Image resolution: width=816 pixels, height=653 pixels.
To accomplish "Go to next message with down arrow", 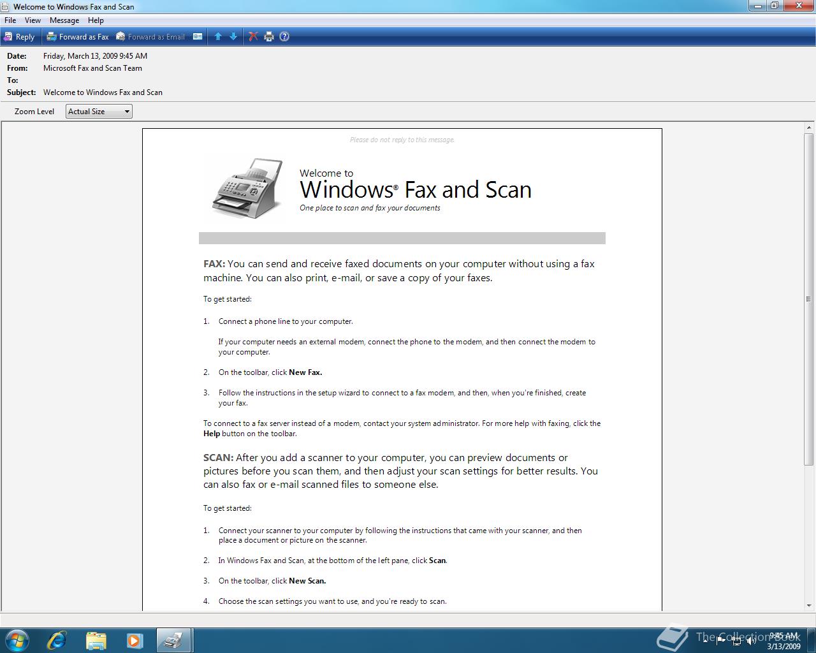I will [x=233, y=37].
